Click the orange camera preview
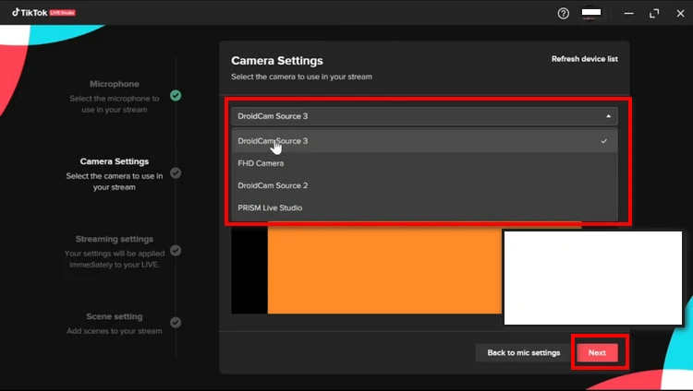693x391 pixels. click(x=384, y=270)
